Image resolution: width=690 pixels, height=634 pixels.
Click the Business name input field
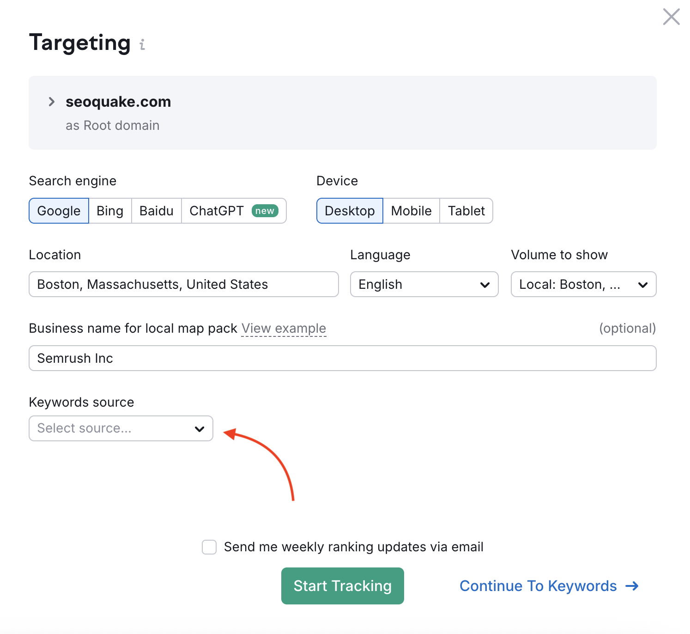343,358
